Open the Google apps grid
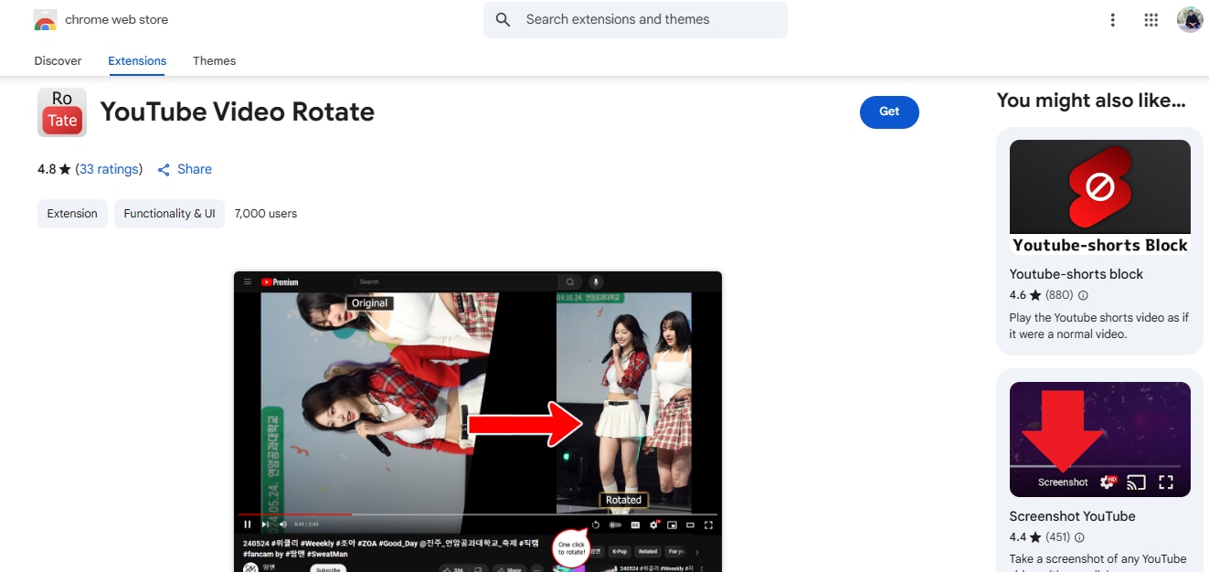This screenshot has width=1209, height=572. [1151, 20]
